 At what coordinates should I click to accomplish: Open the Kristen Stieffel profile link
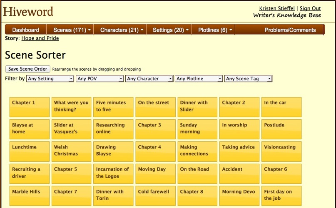click(277, 8)
